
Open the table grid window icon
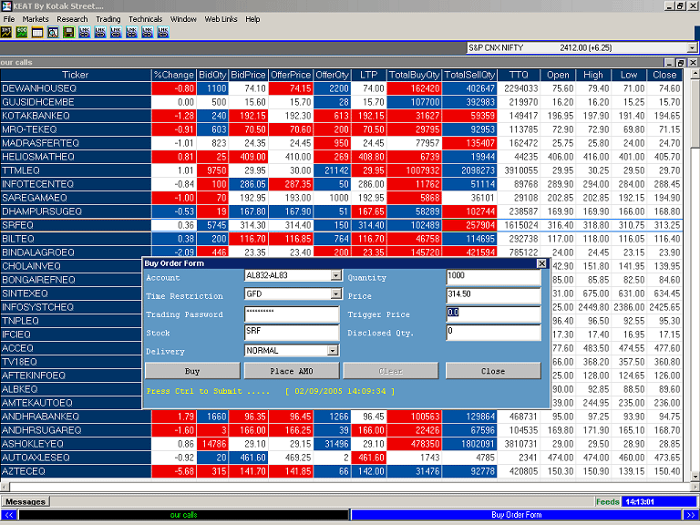pos(37,32)
